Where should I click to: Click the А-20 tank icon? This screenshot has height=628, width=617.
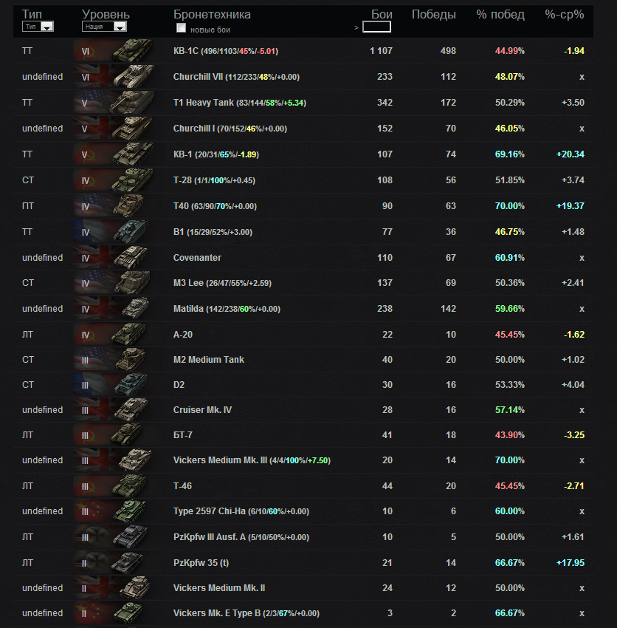(128, 335)
